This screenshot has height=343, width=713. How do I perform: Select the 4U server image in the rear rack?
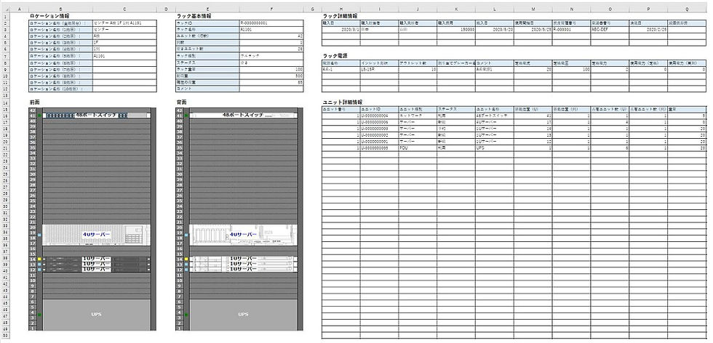point(243,235)
